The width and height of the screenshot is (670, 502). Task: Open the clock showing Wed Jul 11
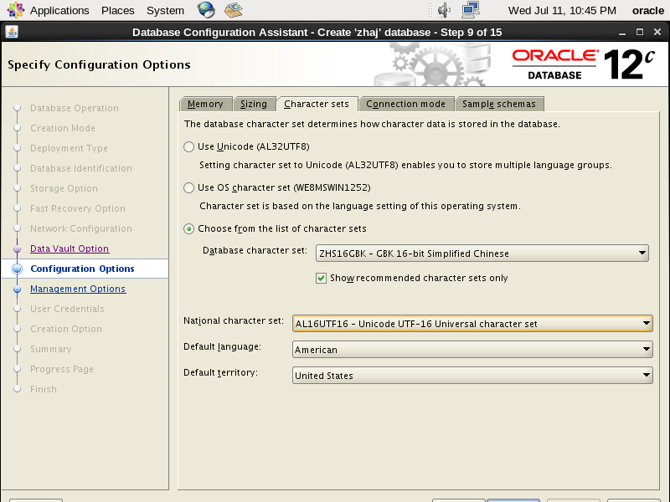(562, 10)
